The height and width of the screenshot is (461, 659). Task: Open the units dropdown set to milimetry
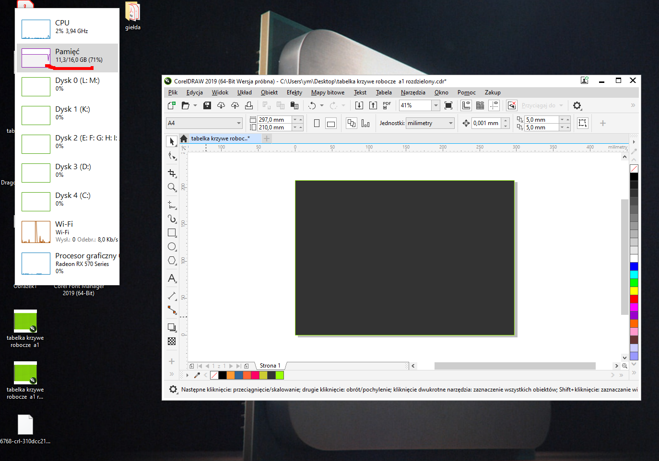(450, 123)
